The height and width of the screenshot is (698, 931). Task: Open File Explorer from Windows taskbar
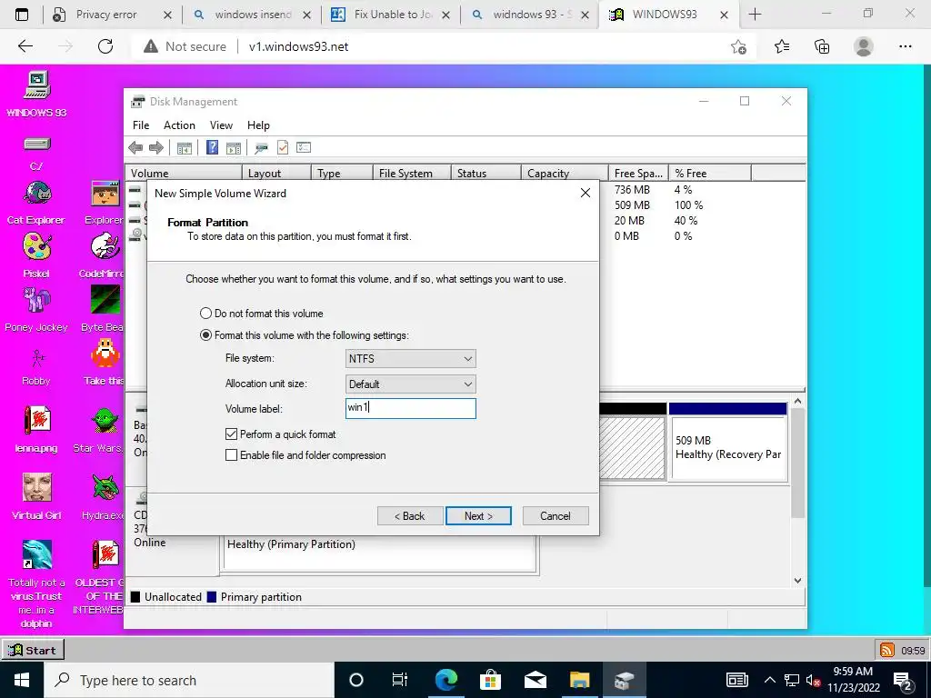click(x=579, y=680)
